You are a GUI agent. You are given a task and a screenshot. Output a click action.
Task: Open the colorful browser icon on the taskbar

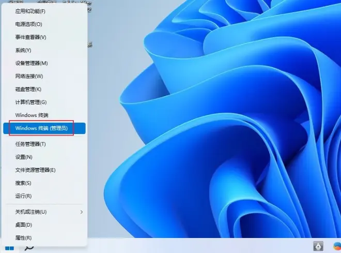point(337,246)
